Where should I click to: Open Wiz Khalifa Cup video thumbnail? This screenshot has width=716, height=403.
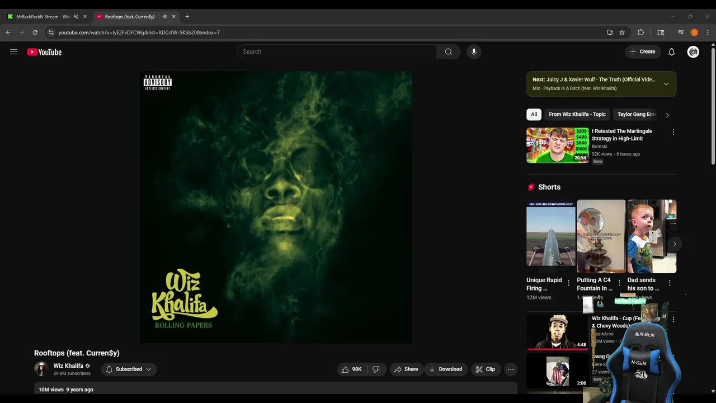tap(557, 332)
